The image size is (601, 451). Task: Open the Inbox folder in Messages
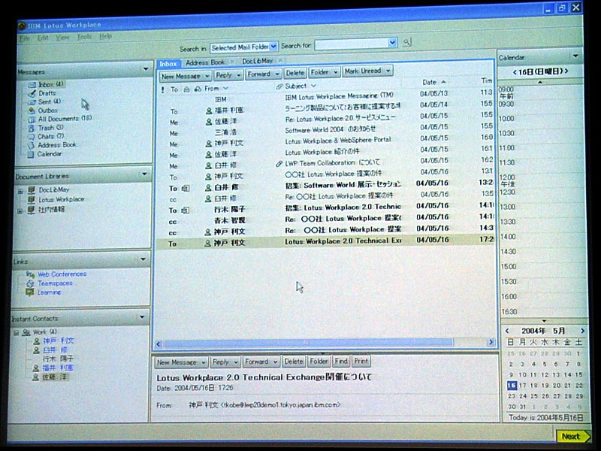50,84
